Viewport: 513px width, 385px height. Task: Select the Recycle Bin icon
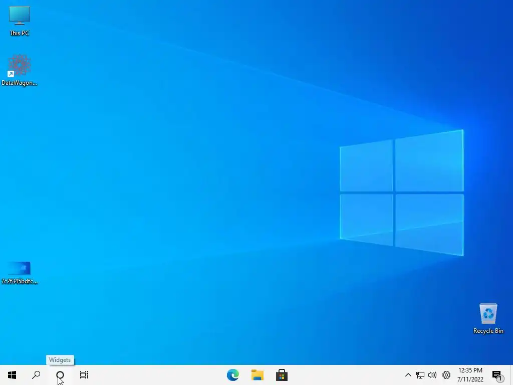(488, 318)
